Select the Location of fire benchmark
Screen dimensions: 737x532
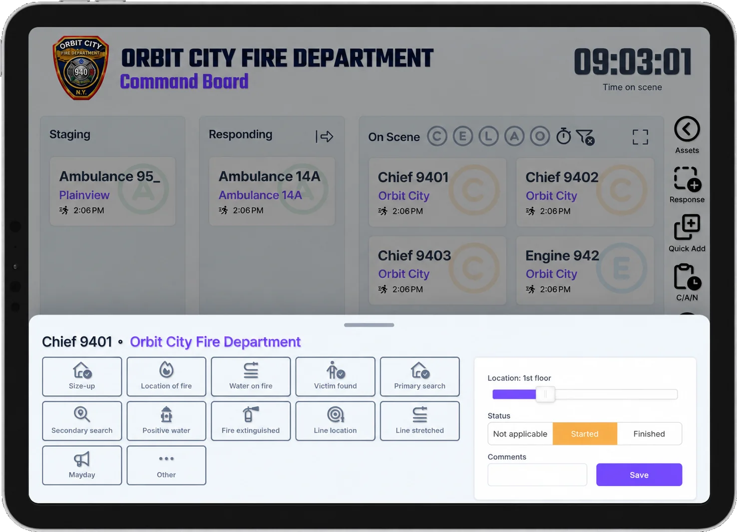(x=166, y=377)
